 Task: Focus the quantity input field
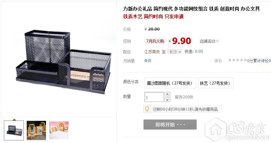click(154, 97)
